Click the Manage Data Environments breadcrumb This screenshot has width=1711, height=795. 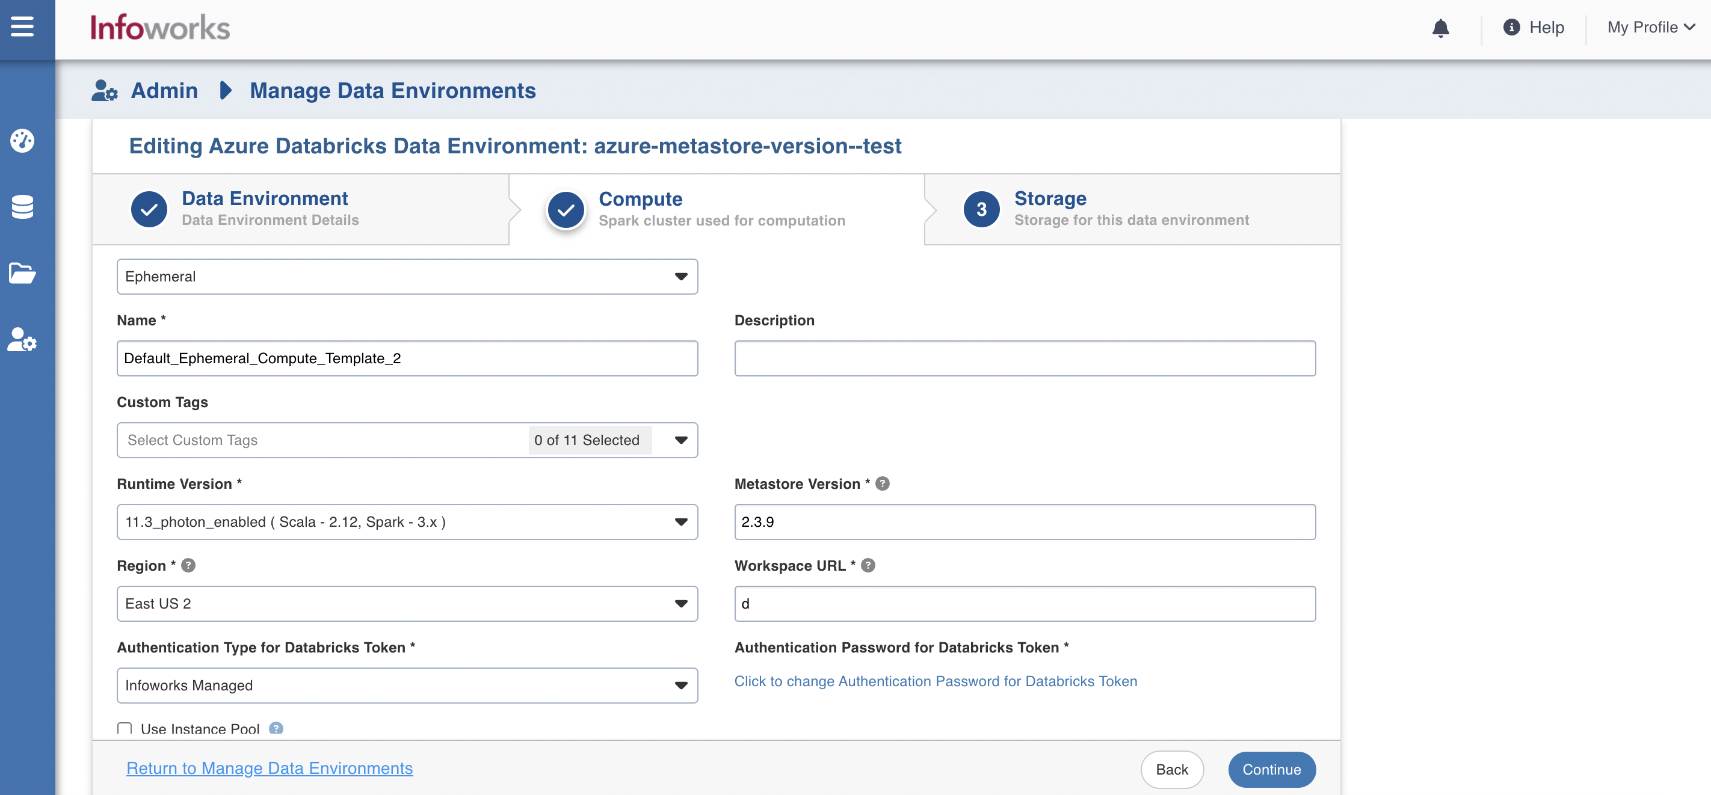(392, 90)
